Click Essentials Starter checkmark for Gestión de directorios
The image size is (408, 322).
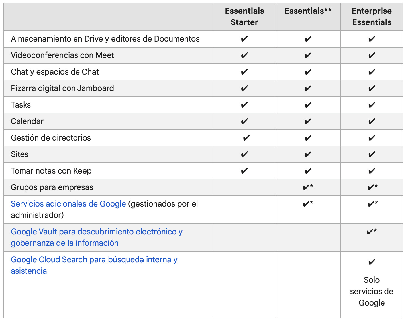click(246, 138)
